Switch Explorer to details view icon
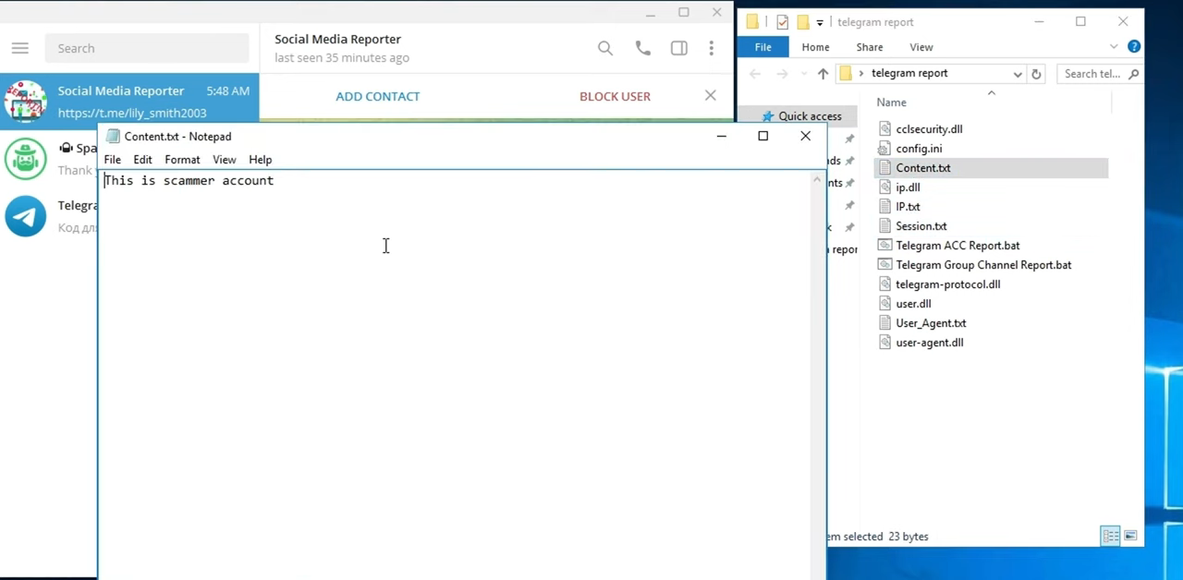The height and width of the screenshot is (580, 1183). [x=1111, y=536]
